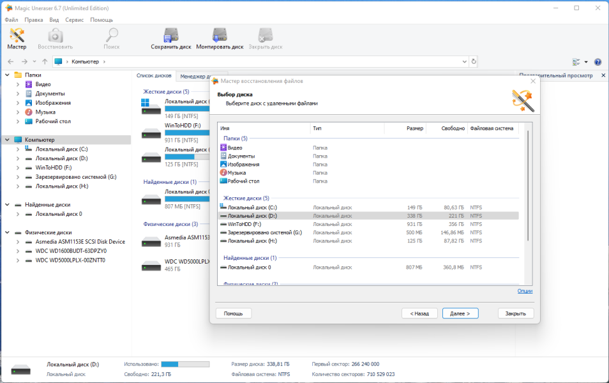The height and width of the screenshot is (383, 609).
Task: Open the Файл menu
Action: tap(11, 19)
